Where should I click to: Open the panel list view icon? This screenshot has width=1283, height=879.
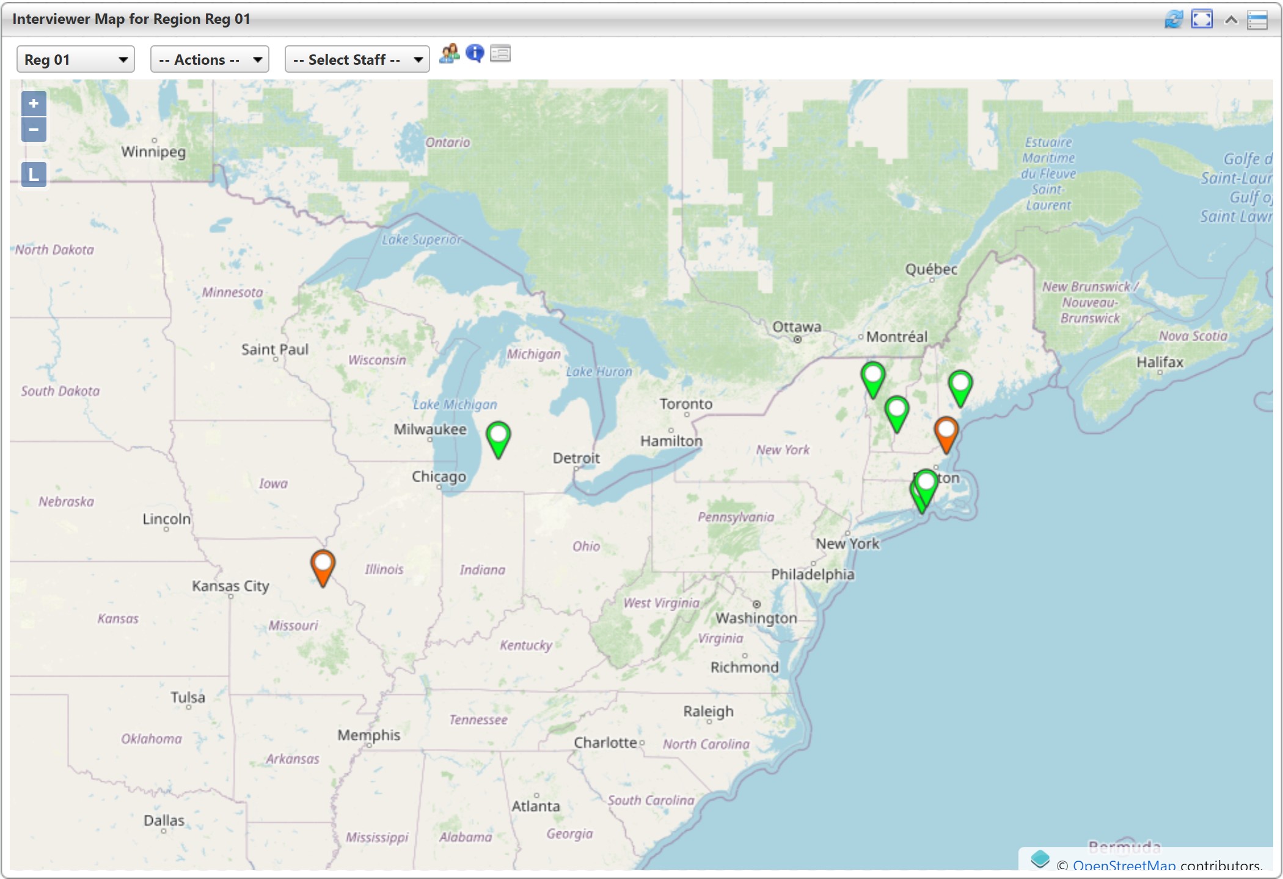(1257, 20)
